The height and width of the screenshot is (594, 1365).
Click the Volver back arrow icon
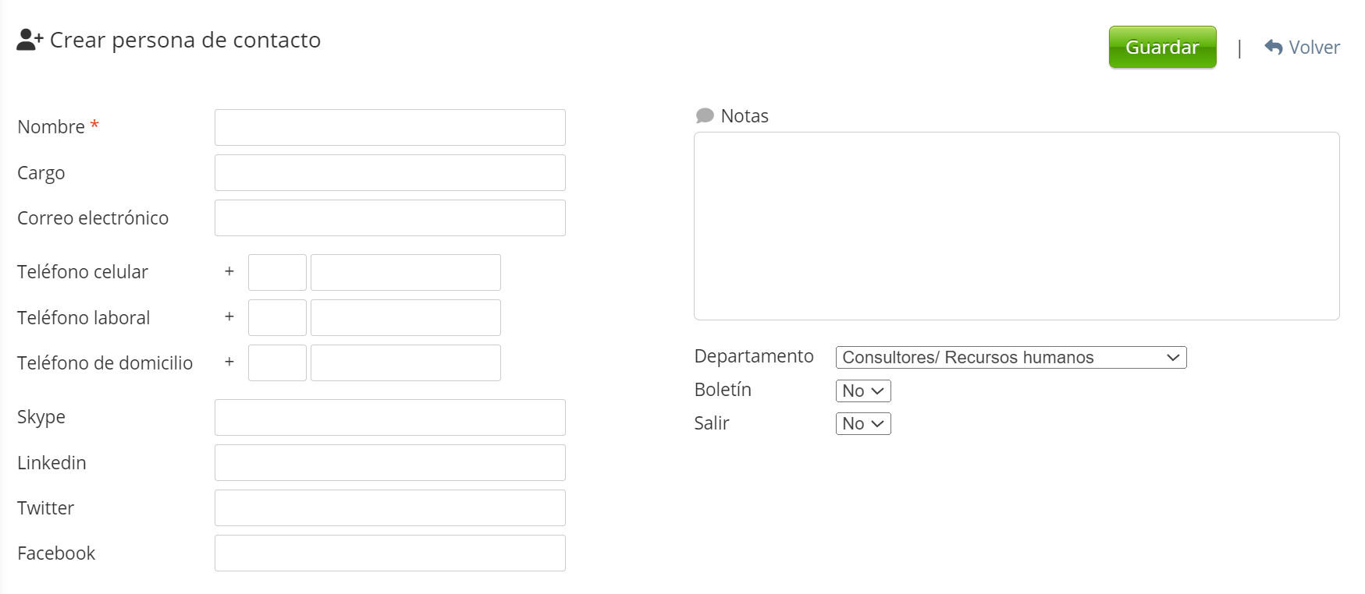click(1273, 48)
